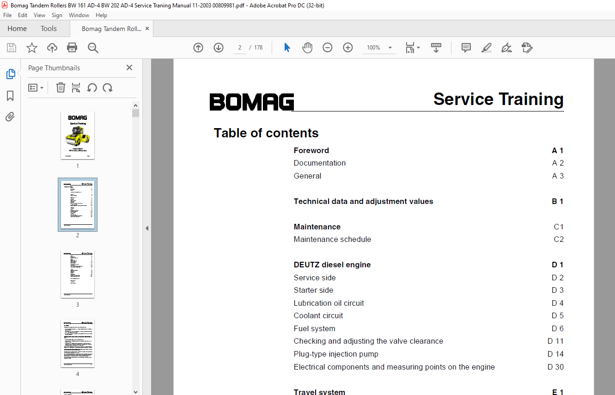
Task: Click the Table of contents heading
Action: click(266, 133)
